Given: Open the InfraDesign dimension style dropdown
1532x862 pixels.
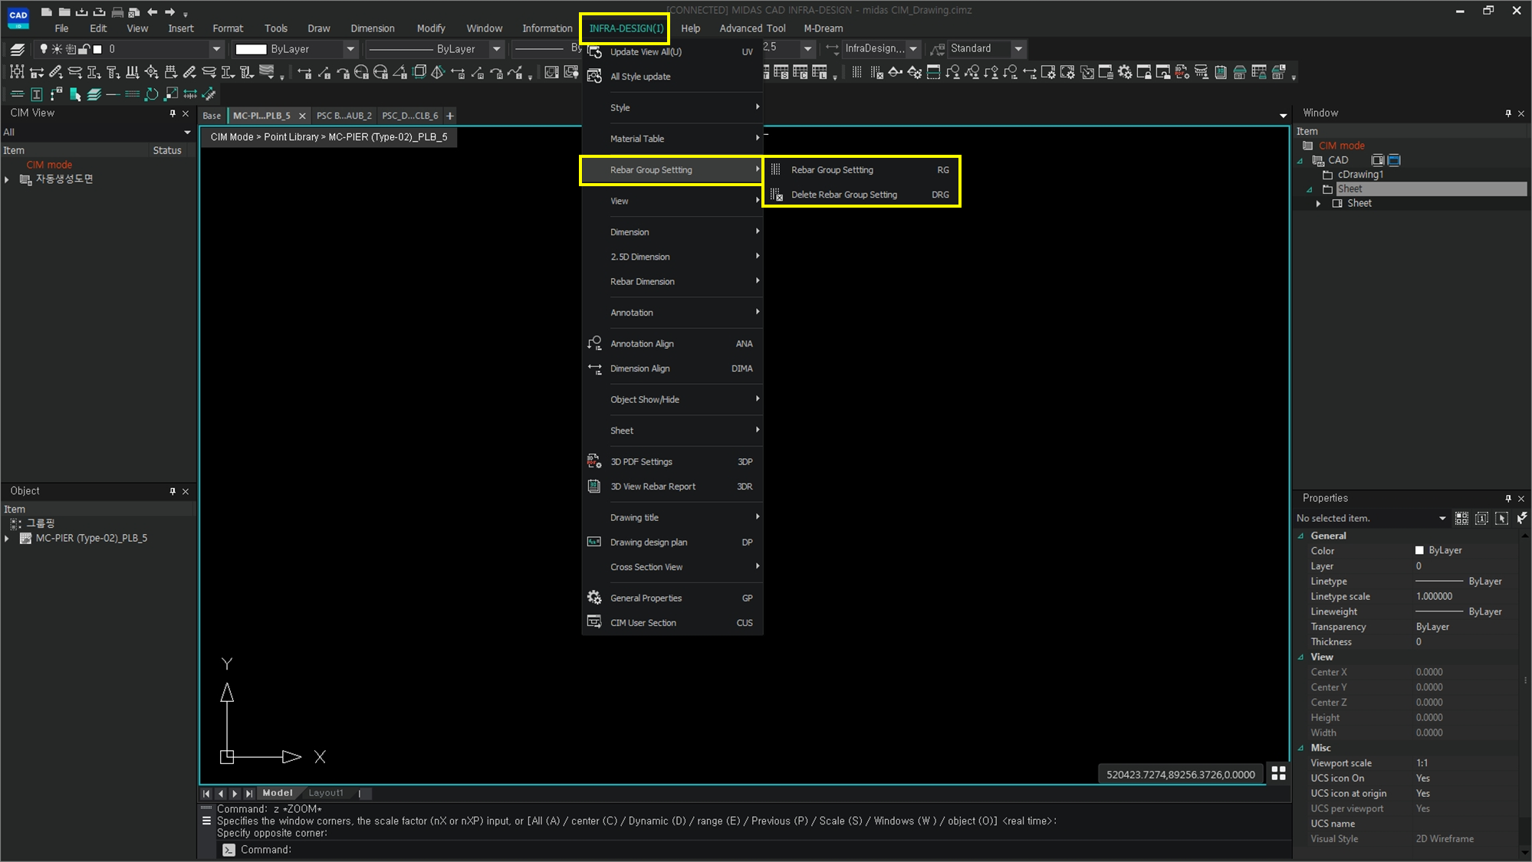Looking at the screenshot, I should point(913,48).
